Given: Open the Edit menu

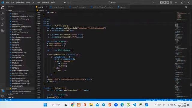Looking at the screenshot, I should click(12, 3).
